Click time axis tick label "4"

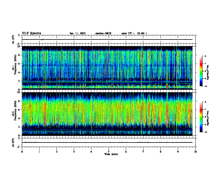coord(91,152)
